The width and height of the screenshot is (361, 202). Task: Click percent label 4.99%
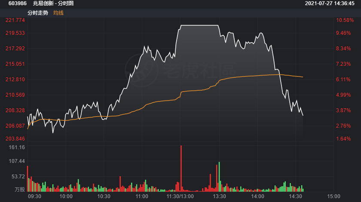[343, 95]
